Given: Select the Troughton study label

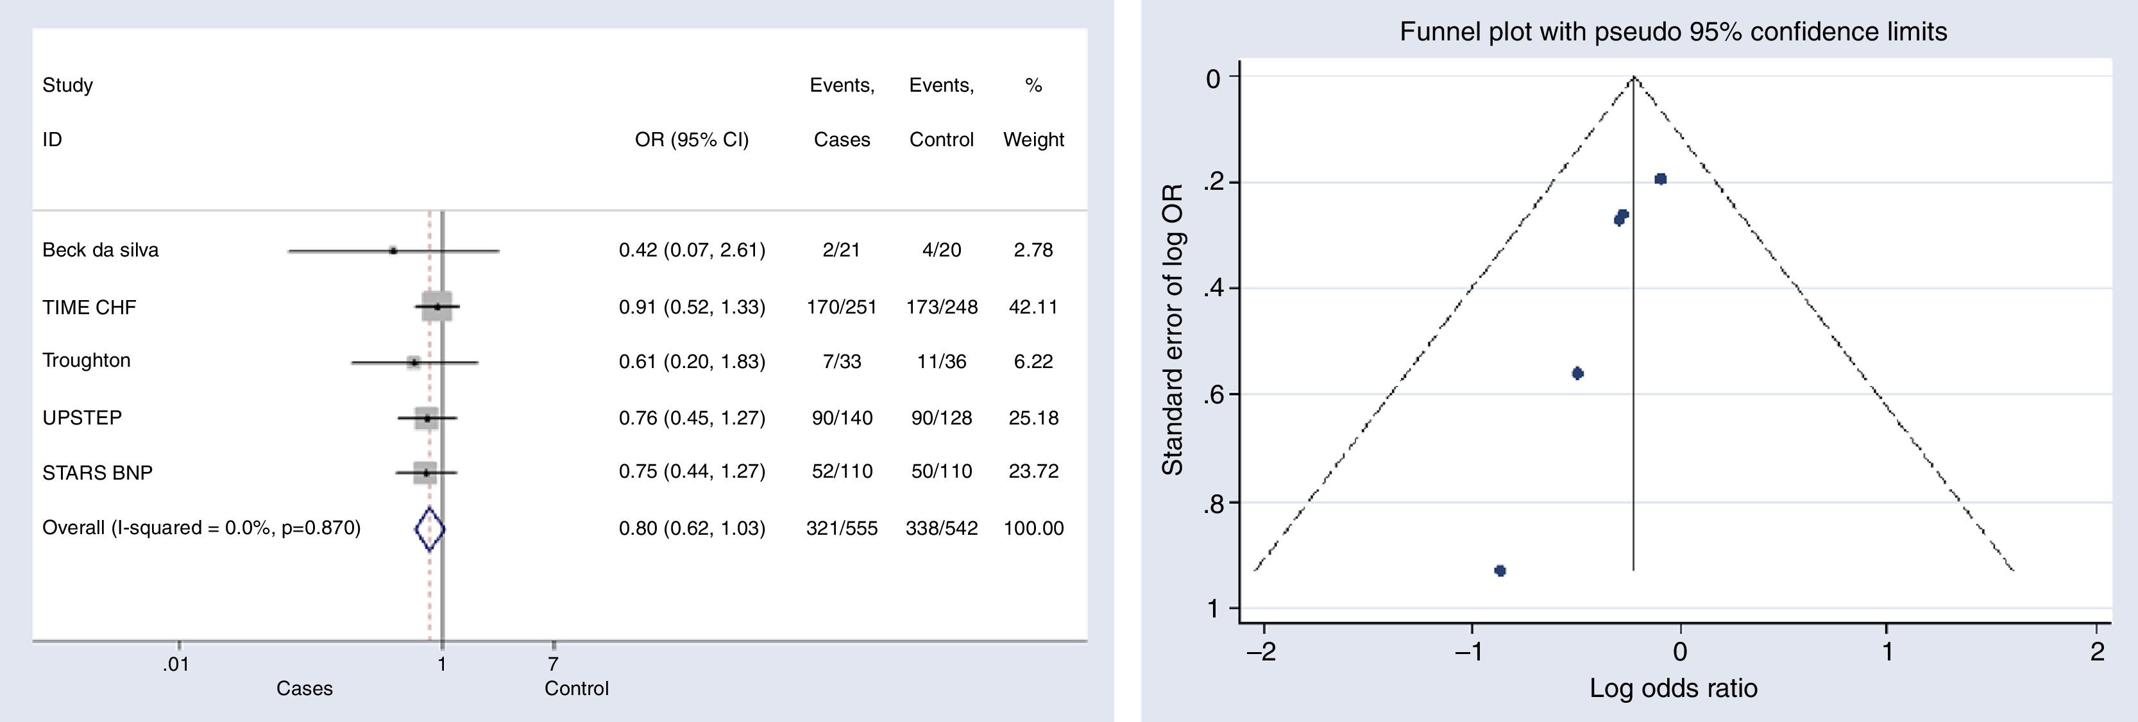Looking at the screenshot, I should point(87,360).
